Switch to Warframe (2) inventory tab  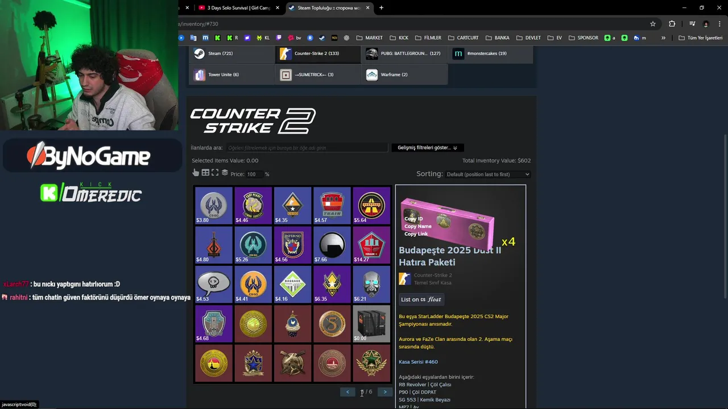404,74
